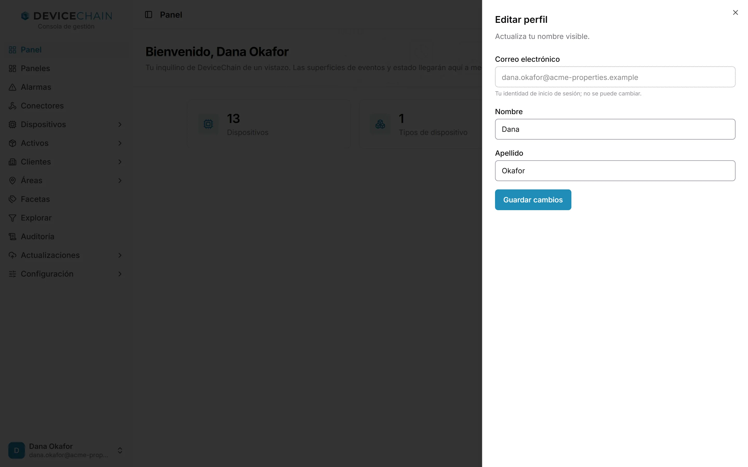Image resolution: width=748 pixels, height=467 pixels.
Task: Focus the Apellido input field
Action: pos(615,170)
